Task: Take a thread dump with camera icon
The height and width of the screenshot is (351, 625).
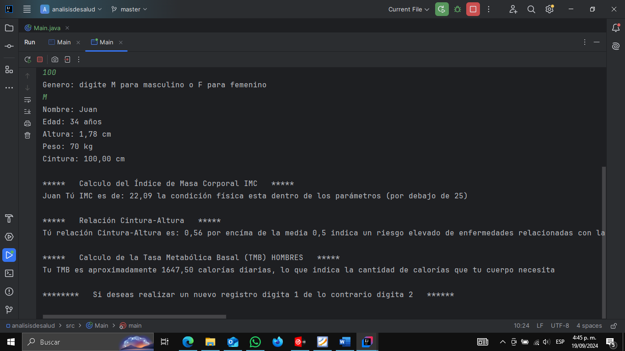Action: [x=55, y=59]
